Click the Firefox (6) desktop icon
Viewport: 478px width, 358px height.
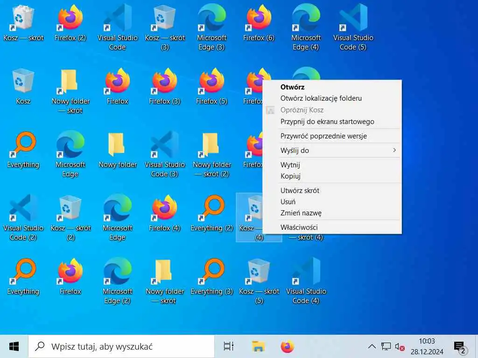point(259,23)
